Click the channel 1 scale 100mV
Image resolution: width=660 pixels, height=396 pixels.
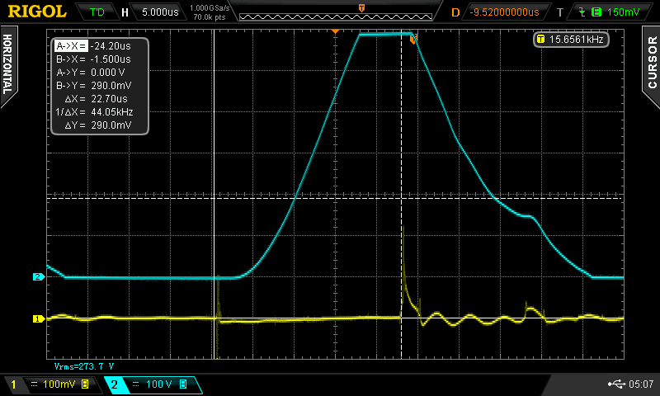click(x=59, y=384)
